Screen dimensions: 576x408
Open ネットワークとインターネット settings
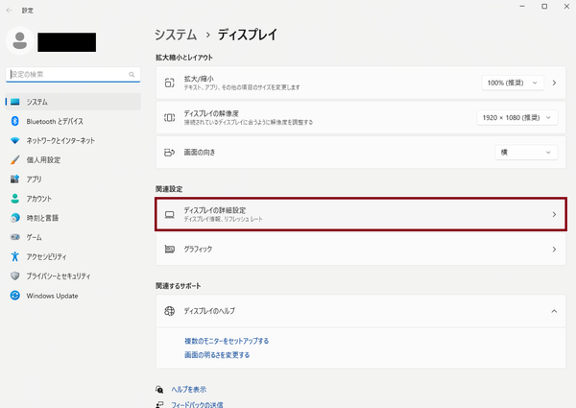tap(60, 140)
